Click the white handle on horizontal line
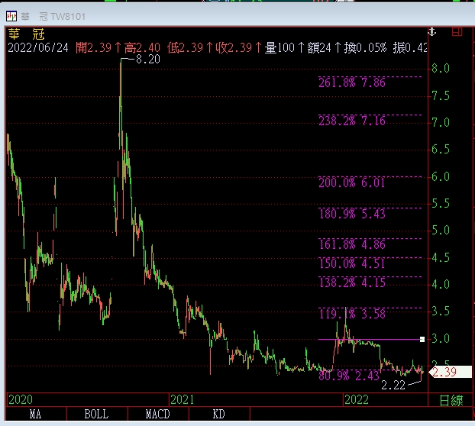This screenshot has width=475, height=426. (422, 339)
